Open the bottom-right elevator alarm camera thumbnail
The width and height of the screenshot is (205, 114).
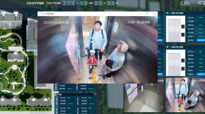point(185,95)
